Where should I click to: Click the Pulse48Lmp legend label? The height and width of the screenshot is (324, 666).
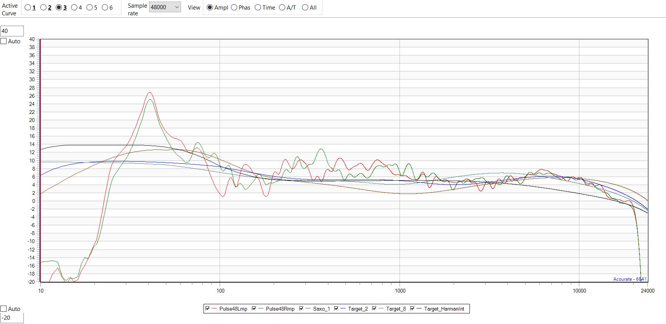click(x=233, y=309)
